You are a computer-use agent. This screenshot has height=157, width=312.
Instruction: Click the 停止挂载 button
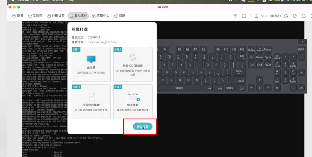(142, 126)
